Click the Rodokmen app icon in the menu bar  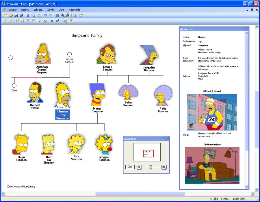[5, 10]
